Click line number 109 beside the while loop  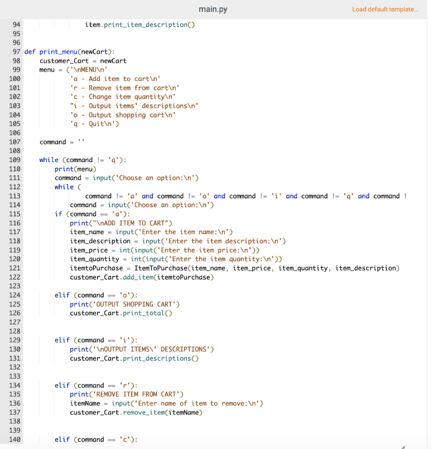click(16, 160)
